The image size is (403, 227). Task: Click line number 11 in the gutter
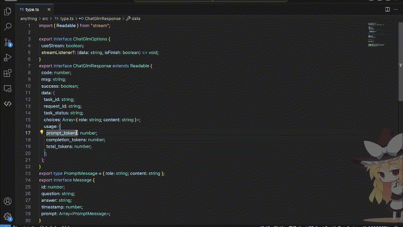[x=28, y=93]
